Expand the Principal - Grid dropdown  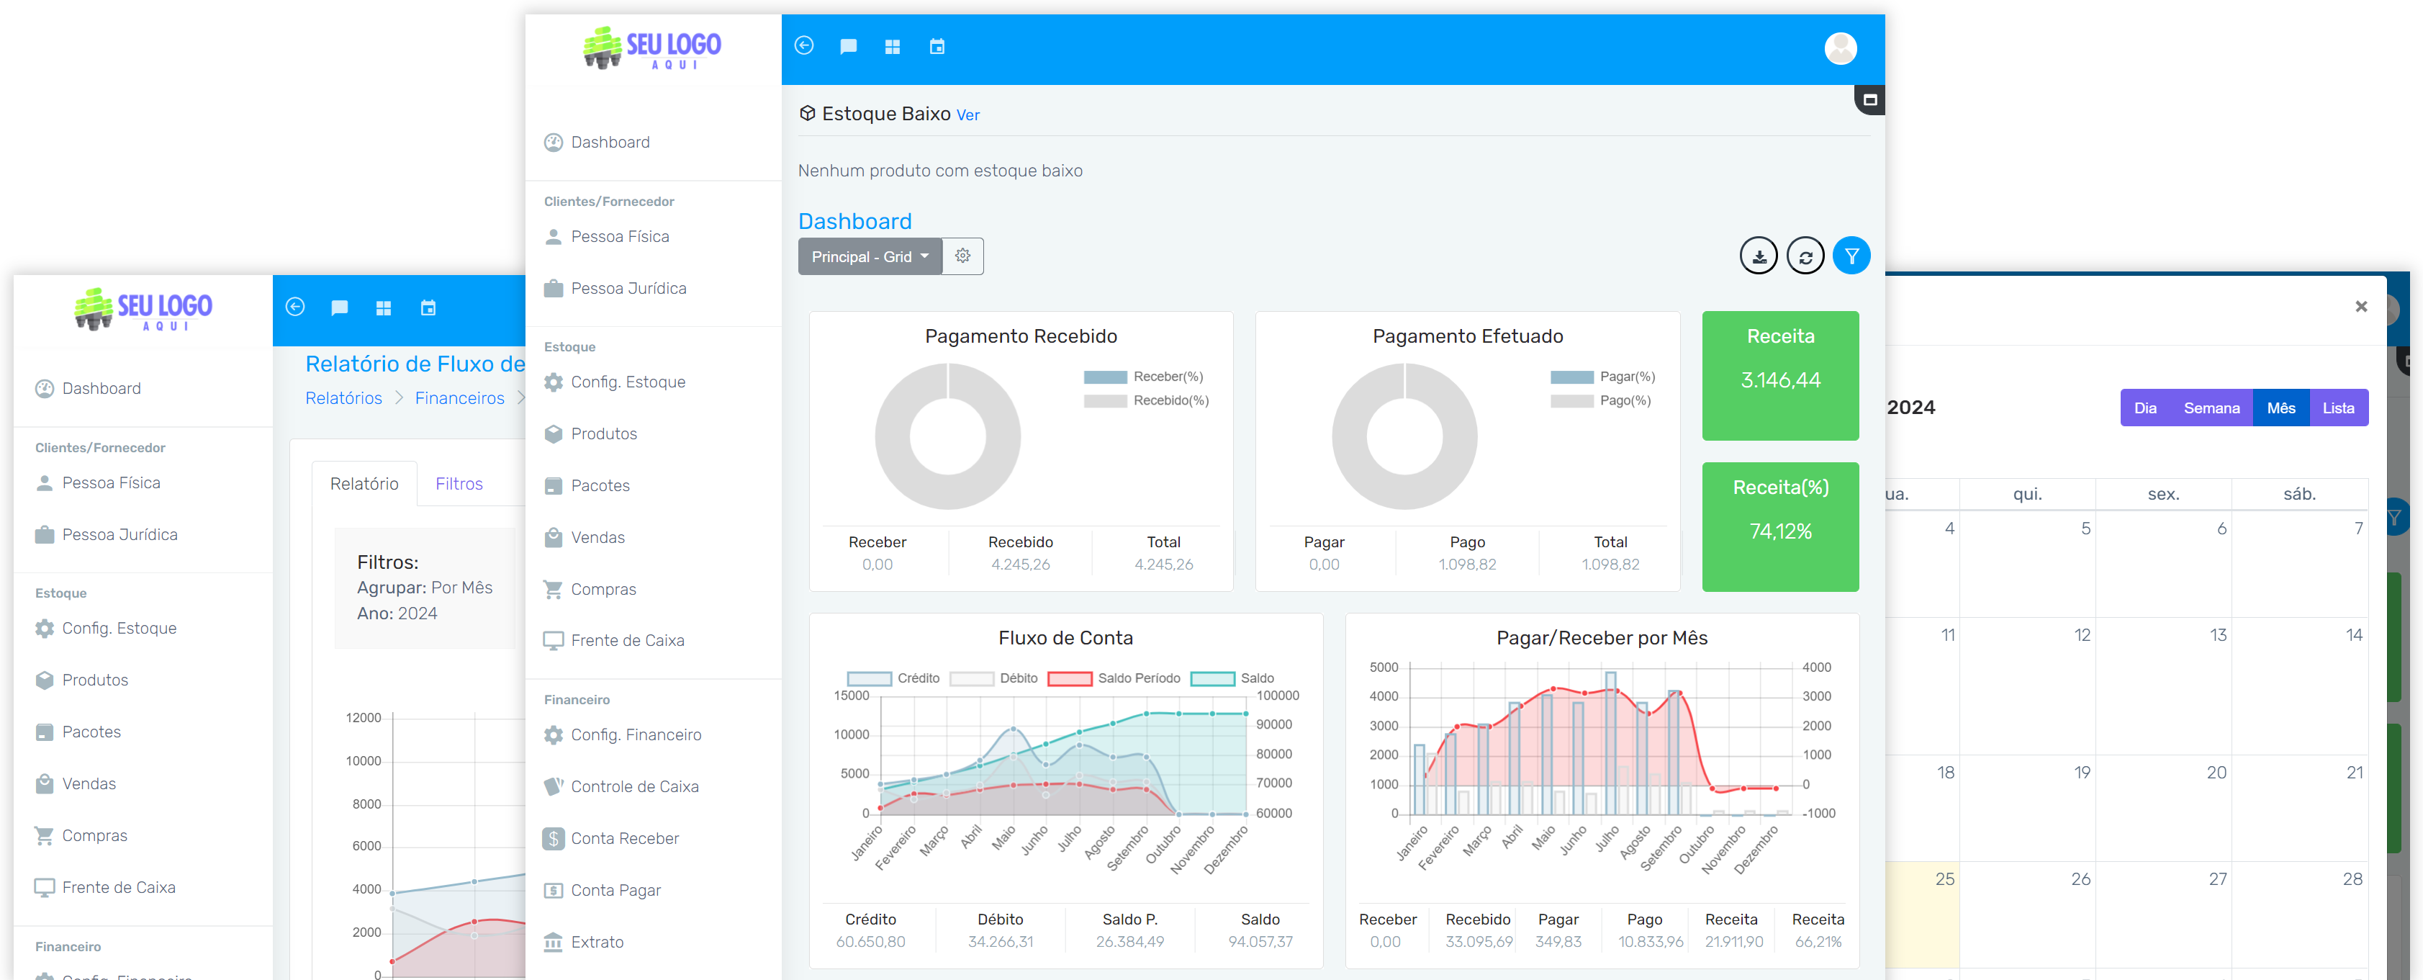click(x=869, y=256)
